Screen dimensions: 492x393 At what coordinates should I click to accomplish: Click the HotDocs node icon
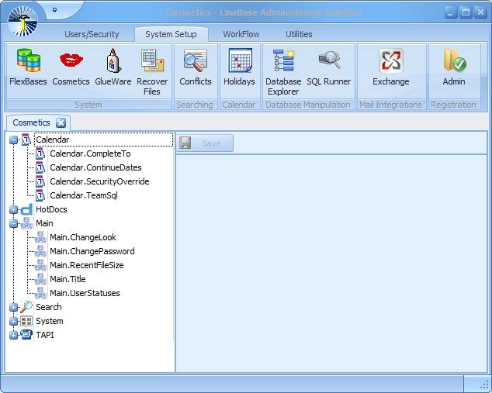[26, 209]
